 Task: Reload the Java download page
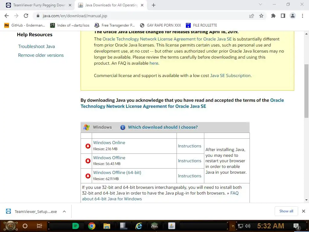[26, 16]
